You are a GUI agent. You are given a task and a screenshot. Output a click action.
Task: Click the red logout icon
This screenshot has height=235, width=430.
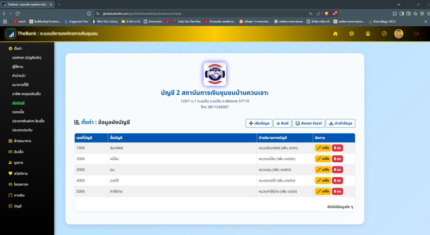[416, 34]
